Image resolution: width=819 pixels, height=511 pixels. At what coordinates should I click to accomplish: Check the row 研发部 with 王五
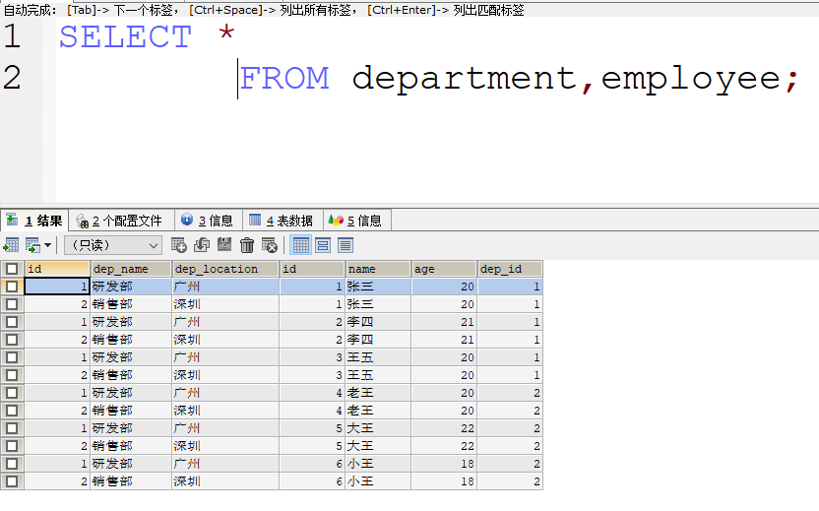tap(12, 357)
